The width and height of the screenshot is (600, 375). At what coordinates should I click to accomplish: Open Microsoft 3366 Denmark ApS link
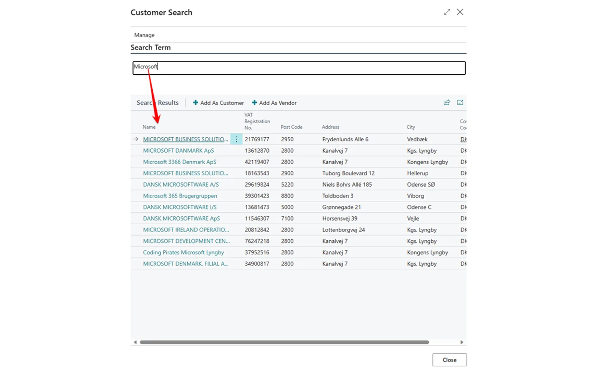pyautogui.click(x=180, y=162)
